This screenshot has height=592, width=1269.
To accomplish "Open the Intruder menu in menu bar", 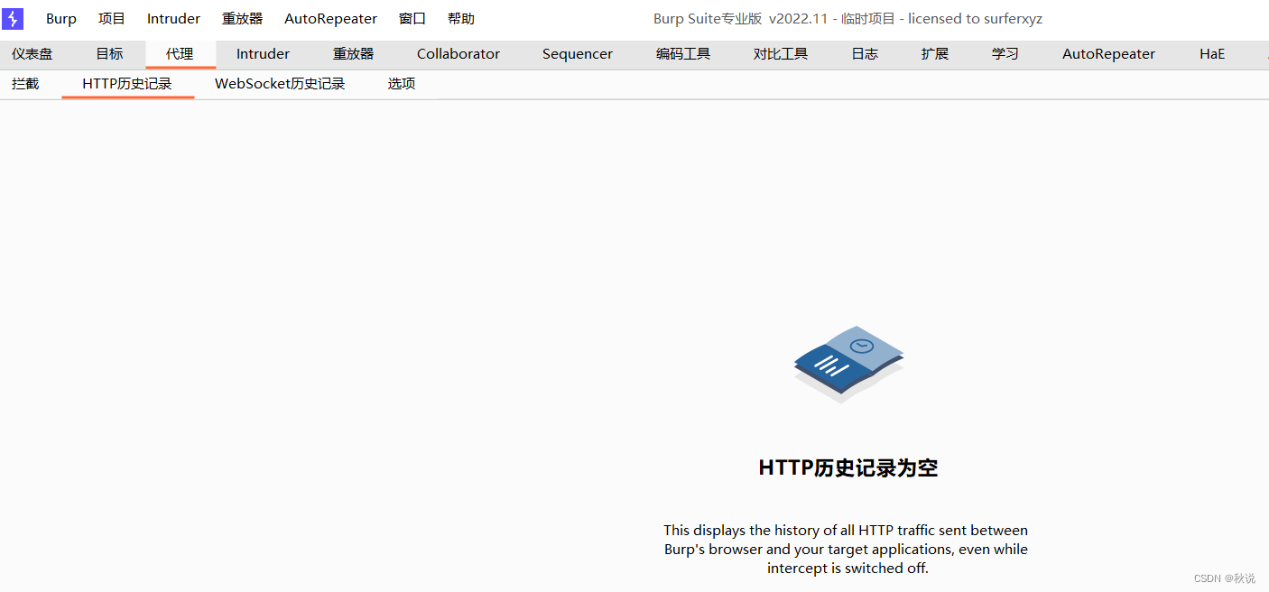I will click(x=173, y=19).
